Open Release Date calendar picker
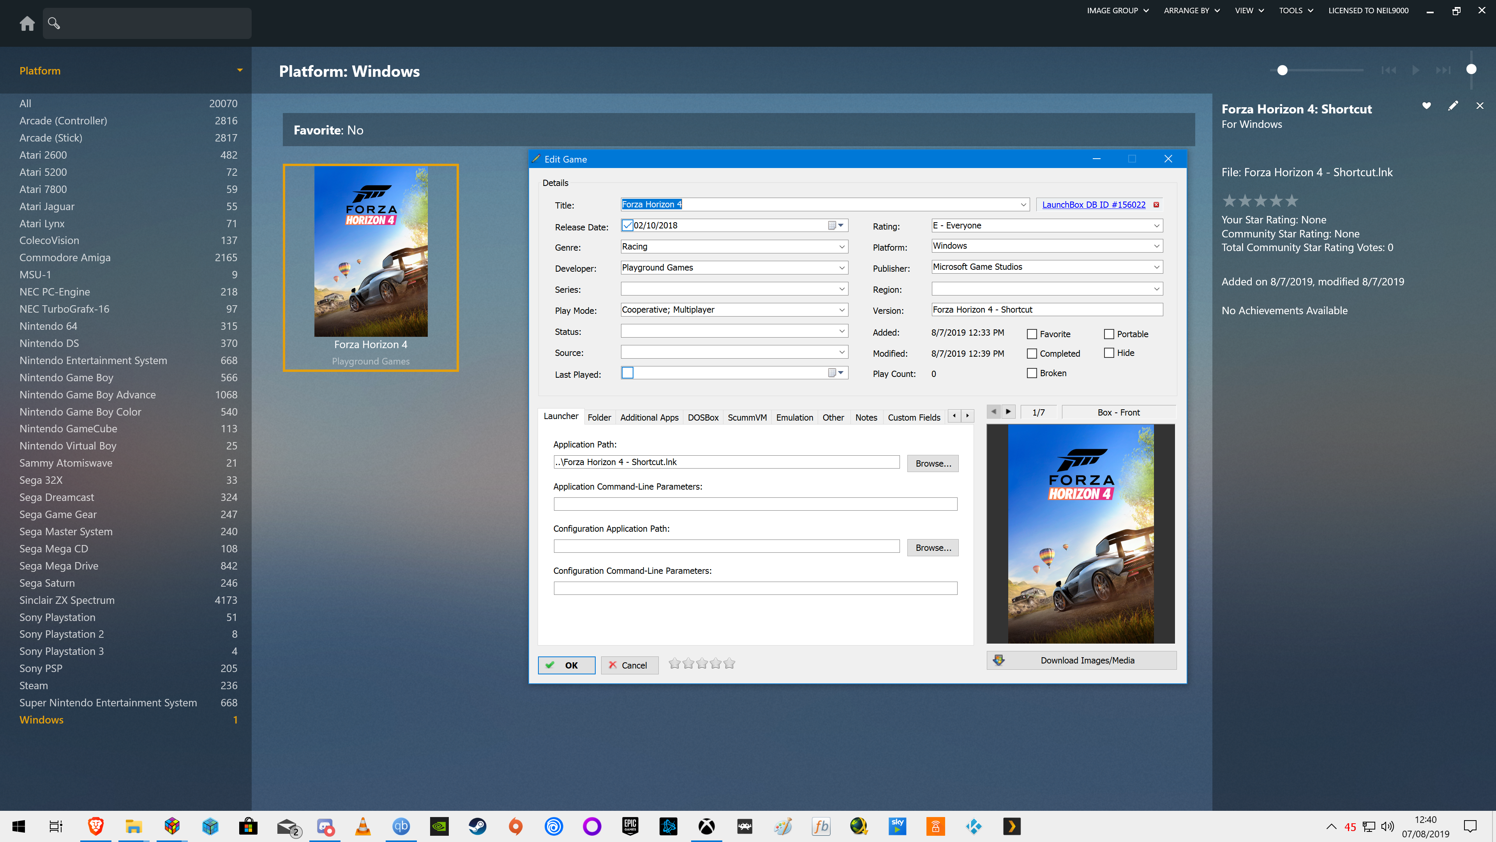This screenshot has height=842, width=1496. [836, 225]
